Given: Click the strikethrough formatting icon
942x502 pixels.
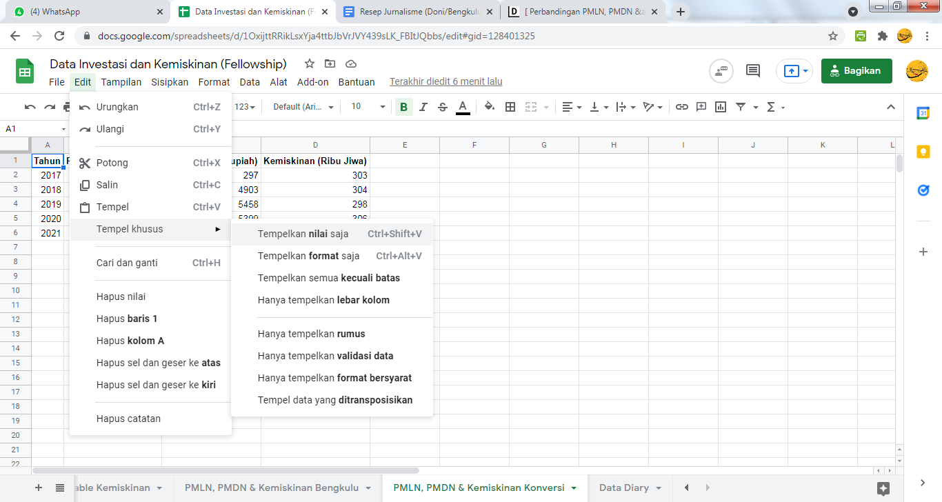Looking at the screenshot, I should 443,107.
